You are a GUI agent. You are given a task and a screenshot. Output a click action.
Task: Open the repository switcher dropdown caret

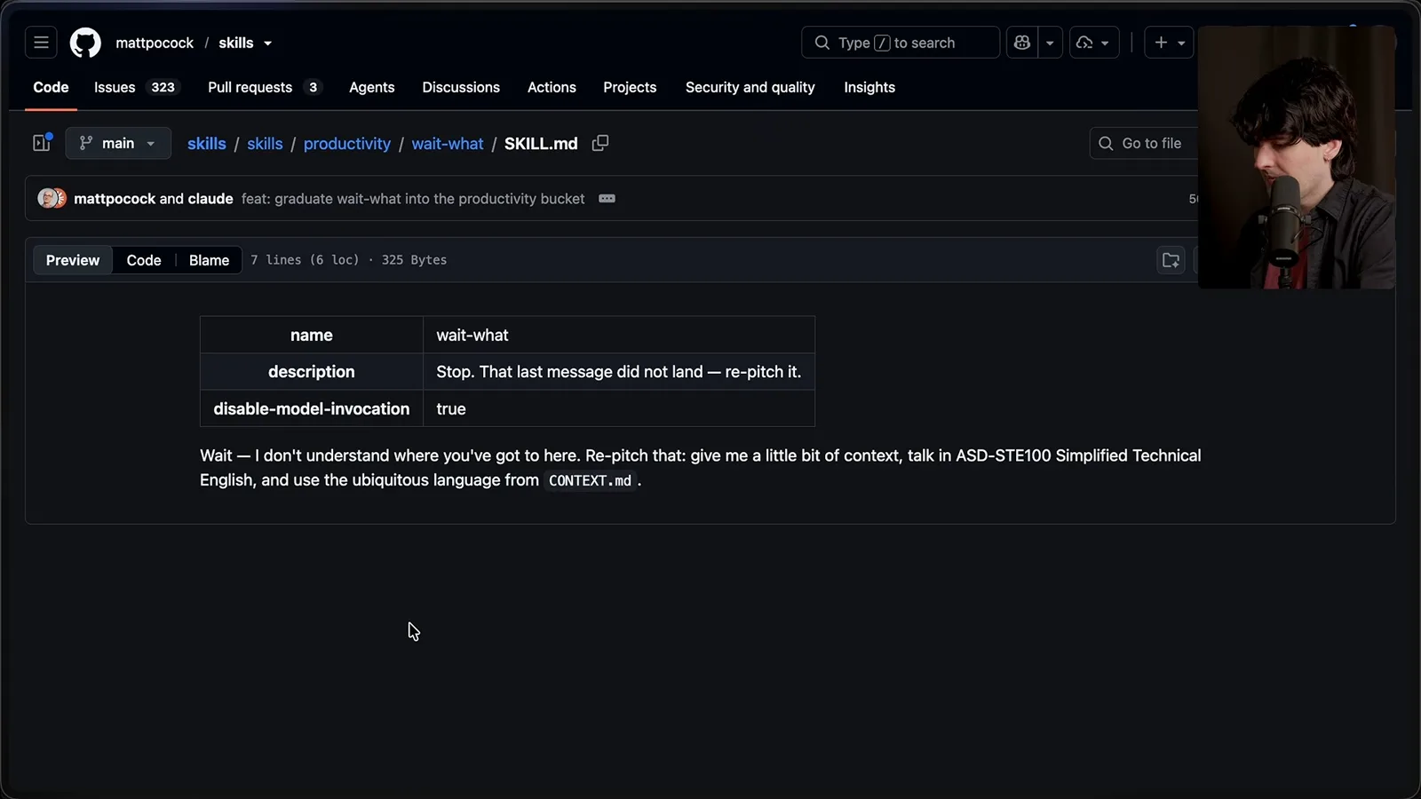tap(268, 44)
